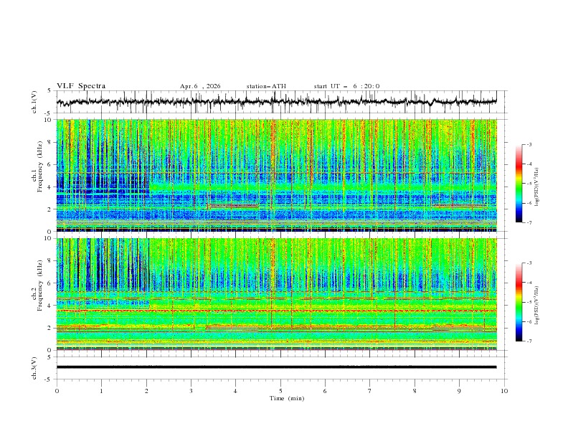
Task: Click the "Time (min)" axis title
Action: pos(287,398)
